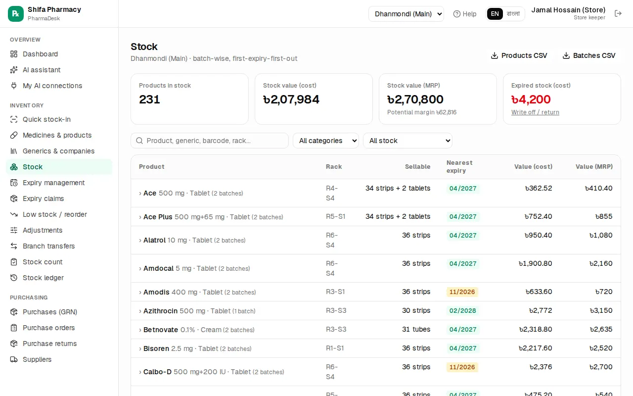Open the Help link
633x396 pixels.
(465, 14)
